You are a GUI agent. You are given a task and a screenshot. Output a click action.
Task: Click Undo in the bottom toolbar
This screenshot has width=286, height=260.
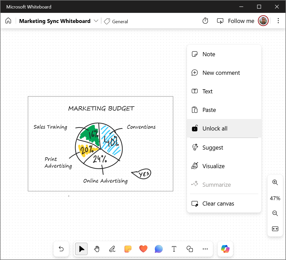[61, 249]
